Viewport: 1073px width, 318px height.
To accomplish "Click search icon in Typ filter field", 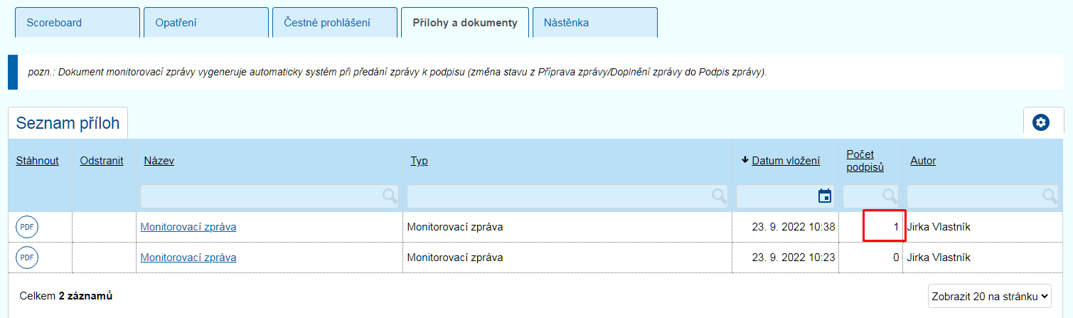I will (720, 196).
